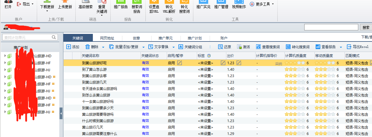Click the 删除 (Delete) trash icon

(x=87, y=47)
